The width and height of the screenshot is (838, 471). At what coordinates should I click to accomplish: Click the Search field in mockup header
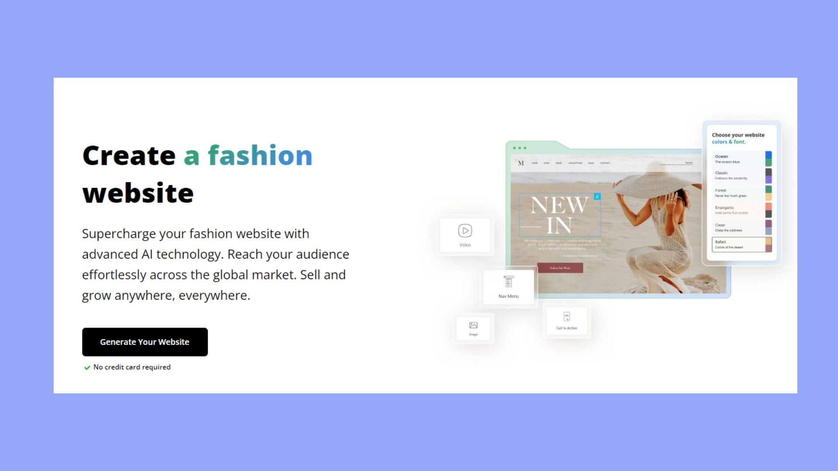coord(677,163)
